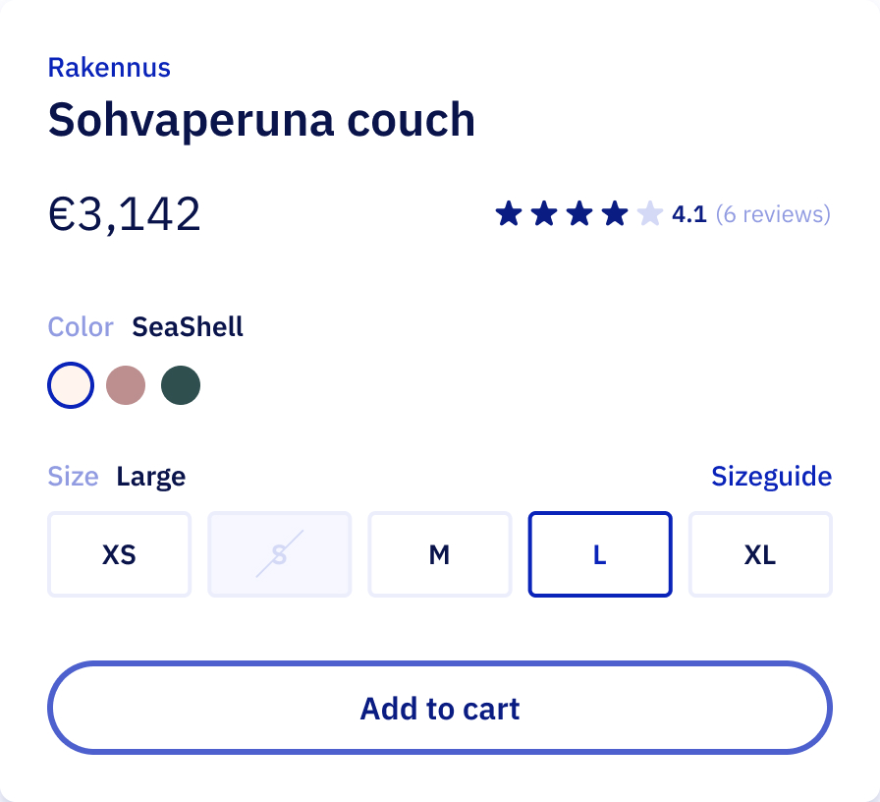Click the third rating star

point(579,214)
